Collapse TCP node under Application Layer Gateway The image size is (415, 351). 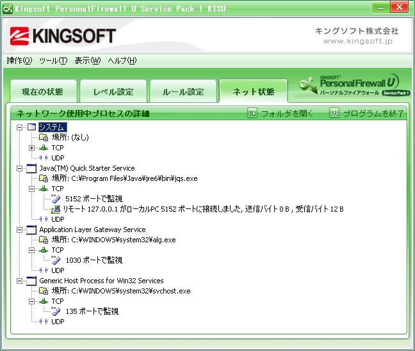pos(32,250)
